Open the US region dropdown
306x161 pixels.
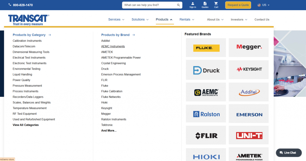pyautogui.click(x=264, y=5)
